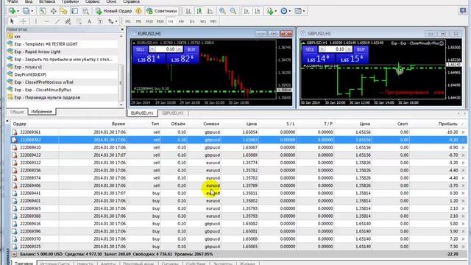The image size is (471, 265).
Task: Switch to the GBPUSD,H1 chart tab
Action: pyautogui.click(x=172, y=113)
